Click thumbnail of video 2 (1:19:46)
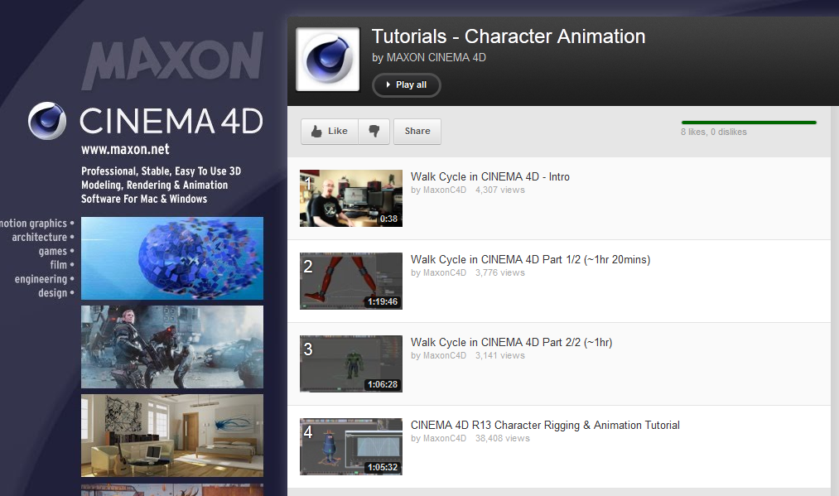This screenshot has height=496, width=839. point(351,281)
